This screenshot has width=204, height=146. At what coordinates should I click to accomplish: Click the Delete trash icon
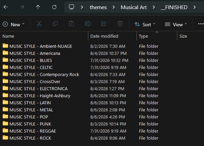tap(120, 24)
